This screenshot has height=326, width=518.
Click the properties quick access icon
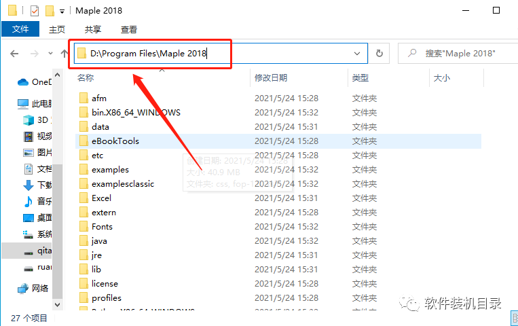click(x=35, y=11)
